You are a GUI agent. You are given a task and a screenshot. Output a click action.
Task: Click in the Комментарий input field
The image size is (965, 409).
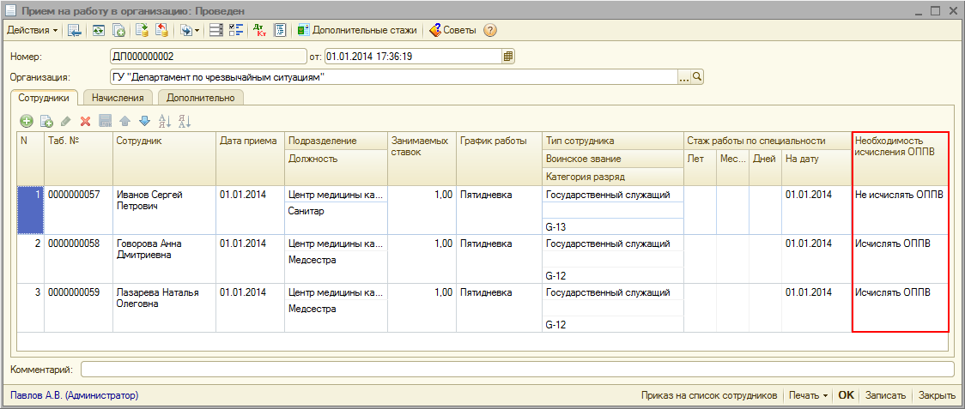(x=517, y=369)
